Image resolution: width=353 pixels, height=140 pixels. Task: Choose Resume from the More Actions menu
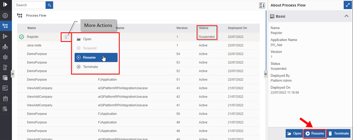(96, 57)
